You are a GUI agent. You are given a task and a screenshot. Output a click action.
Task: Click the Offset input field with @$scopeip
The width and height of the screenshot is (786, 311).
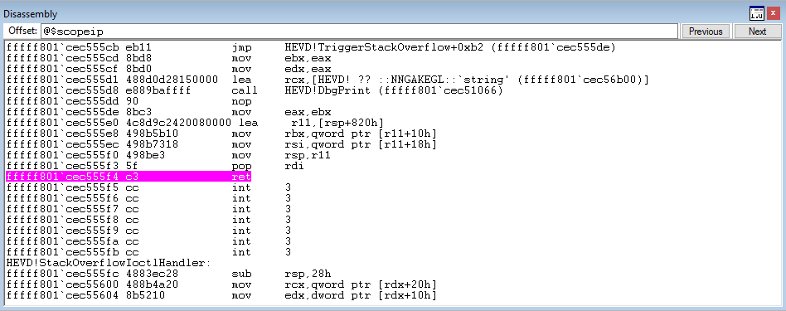coord(358,32)
